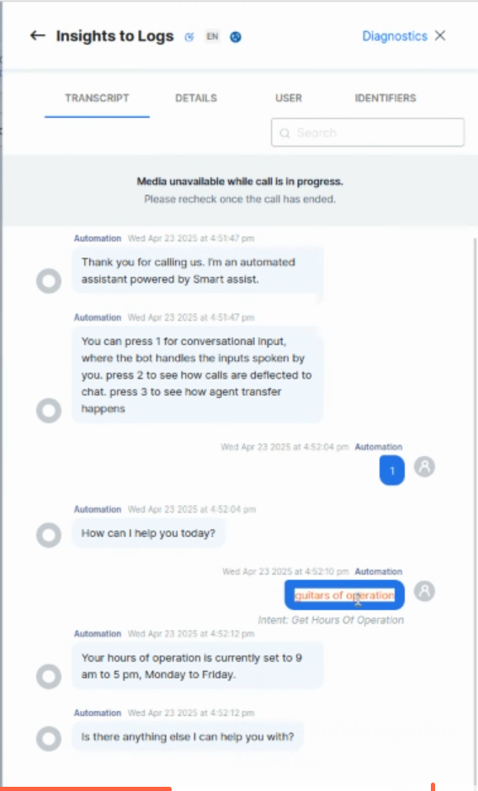This screenshot has height=791, width=478.
Task: Open the Diagnostics link
Action: (395, 36)
